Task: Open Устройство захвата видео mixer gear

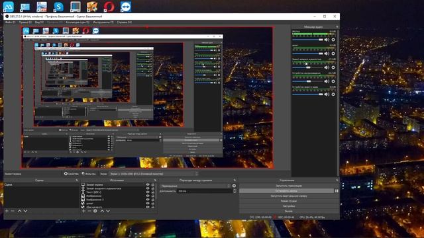Action: point(333,95)
